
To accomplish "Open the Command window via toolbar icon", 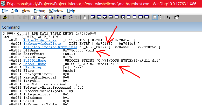I will coord(93,17).
